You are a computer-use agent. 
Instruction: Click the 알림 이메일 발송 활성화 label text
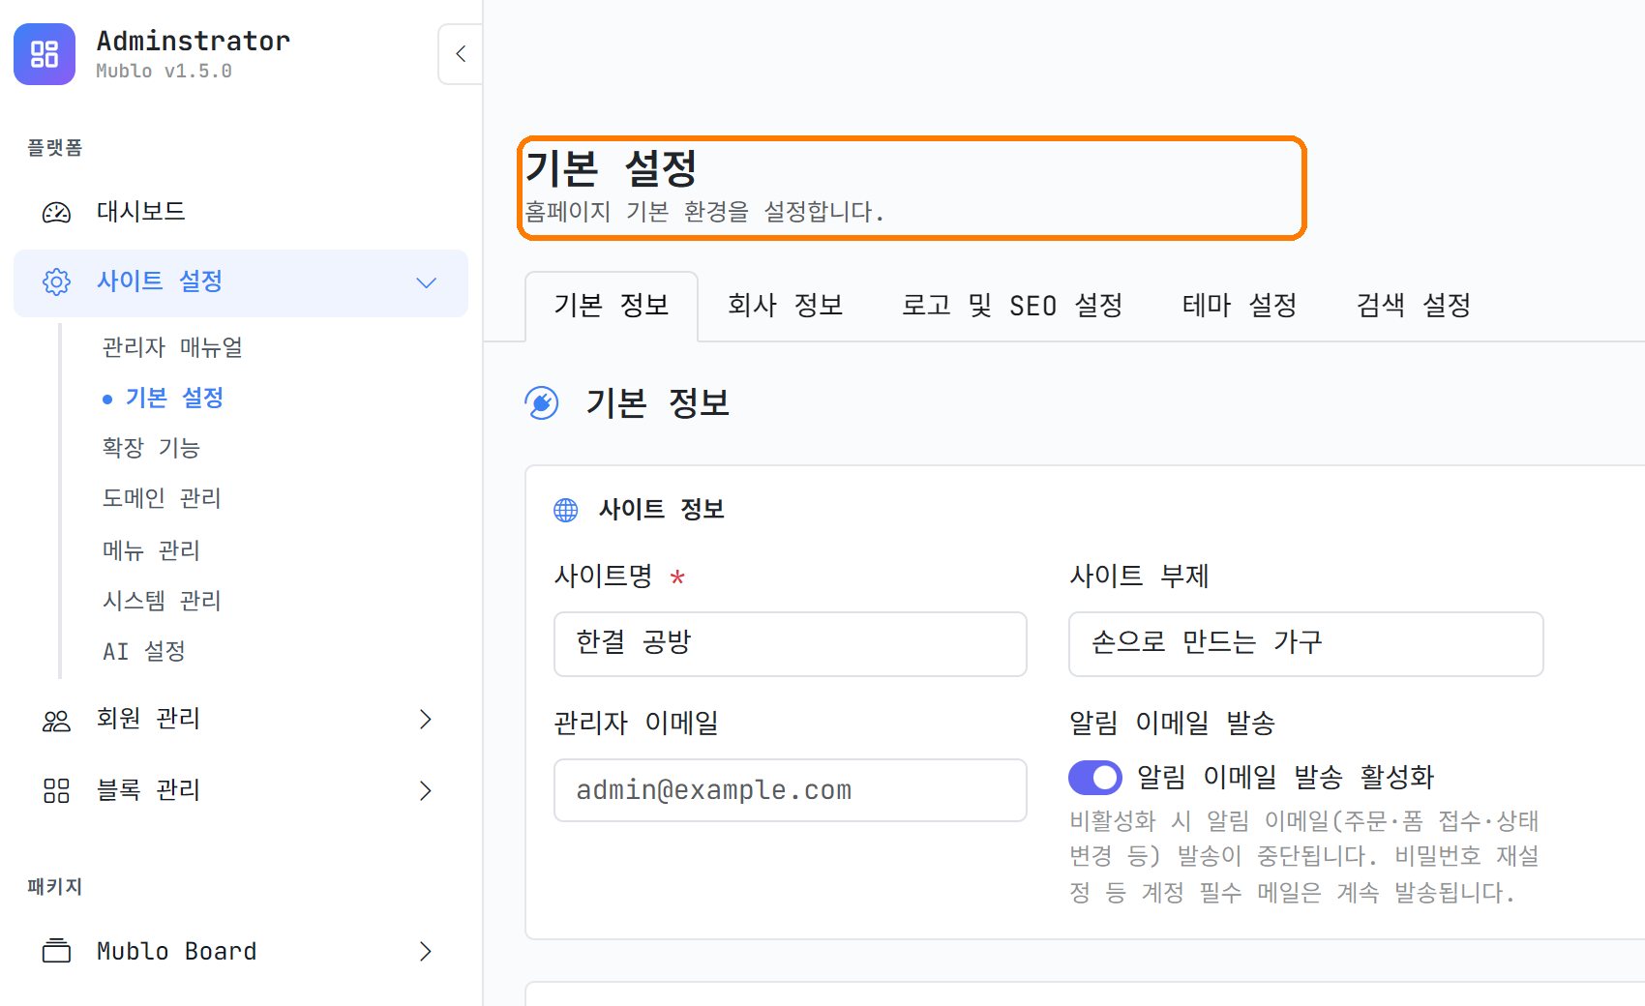pos(1285,777)
